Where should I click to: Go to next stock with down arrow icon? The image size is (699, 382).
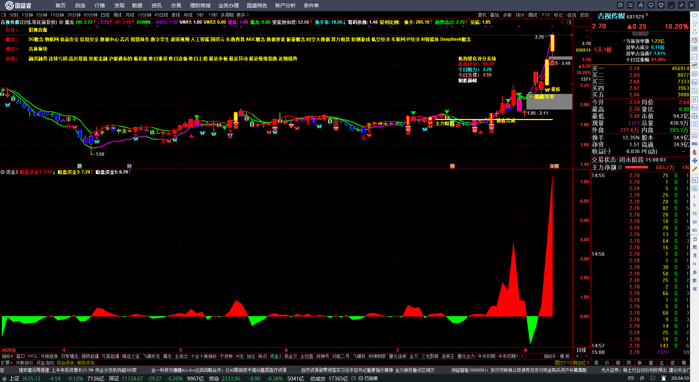pyautogui.click(x=695, y=32)
